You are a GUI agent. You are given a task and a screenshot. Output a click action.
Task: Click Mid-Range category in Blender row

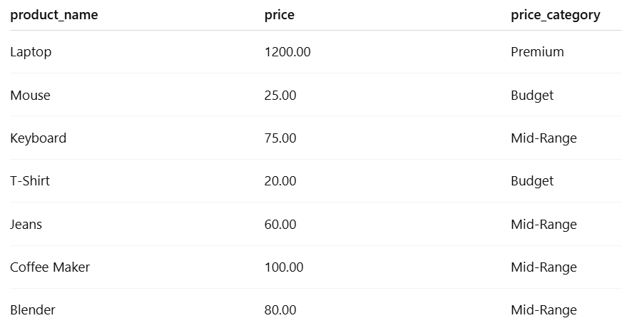tap(544, 310)
